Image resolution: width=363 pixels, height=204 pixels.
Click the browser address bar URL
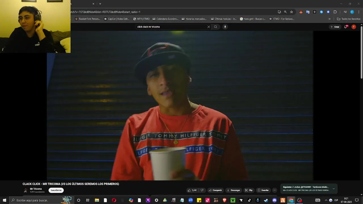point(105,12)
